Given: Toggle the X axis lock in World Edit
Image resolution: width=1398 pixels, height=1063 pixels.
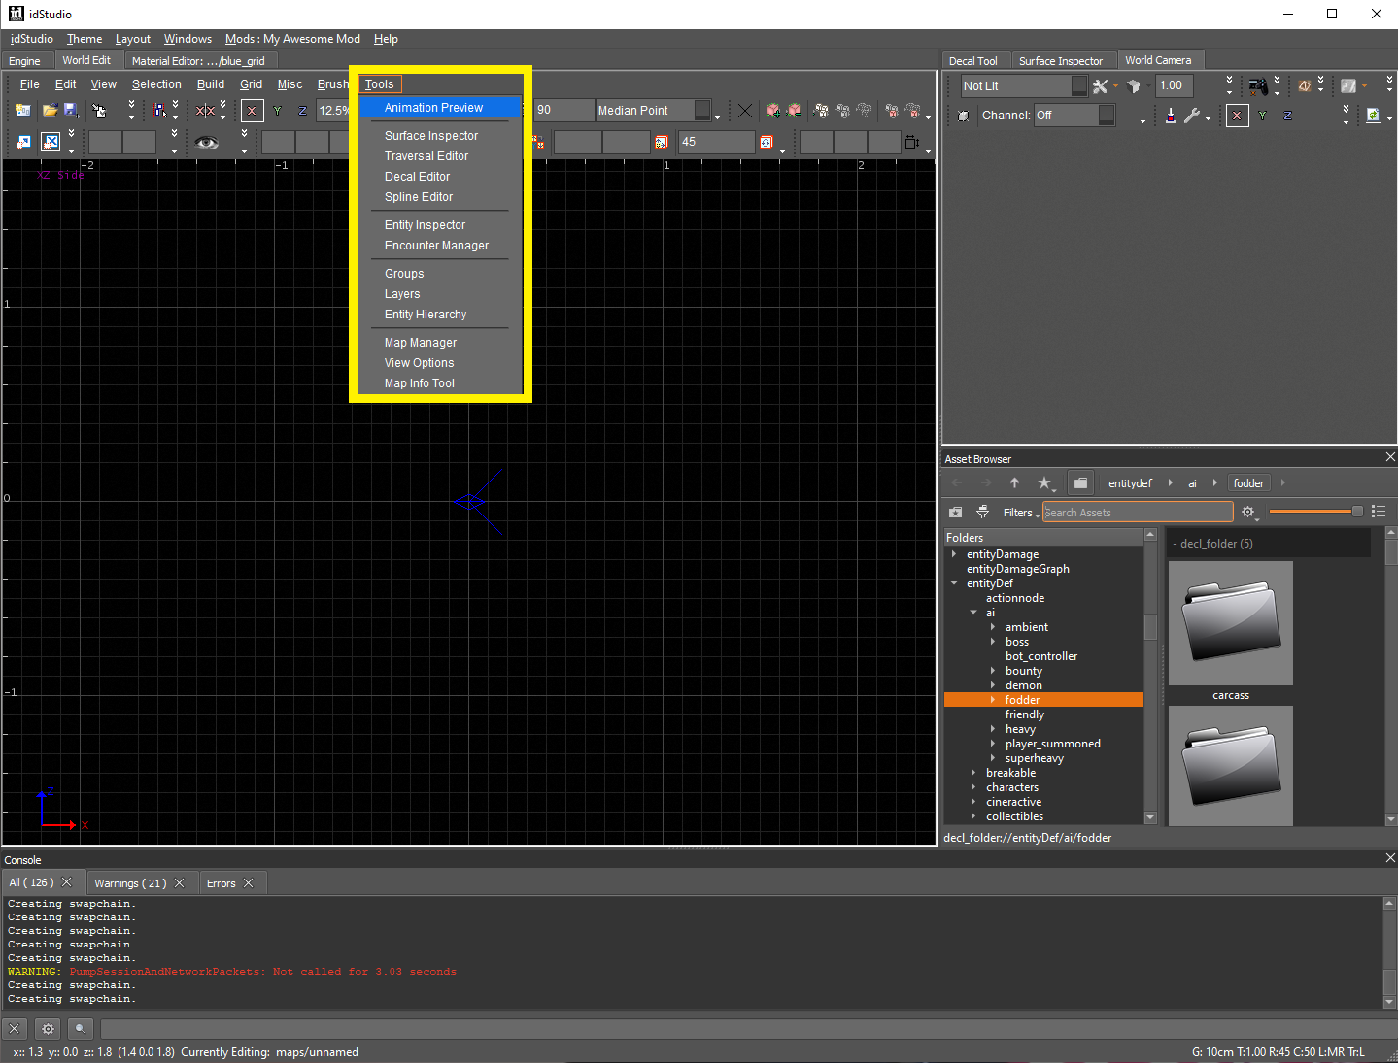Looking at the screenshot, I should 252,111.
